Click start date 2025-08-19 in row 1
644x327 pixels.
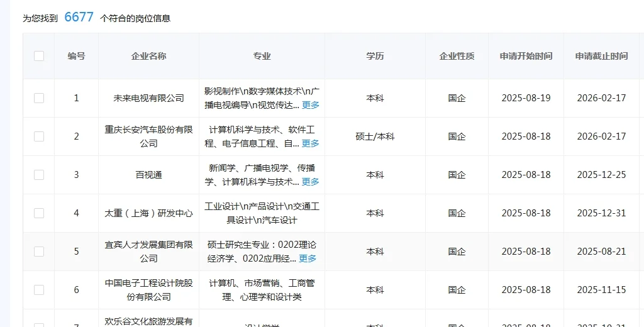(x=526, y=98)
